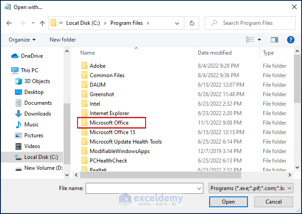302x214 pixels.
Task: Expand chevron after Program Files breadcrumb
Action: [148, 23]
